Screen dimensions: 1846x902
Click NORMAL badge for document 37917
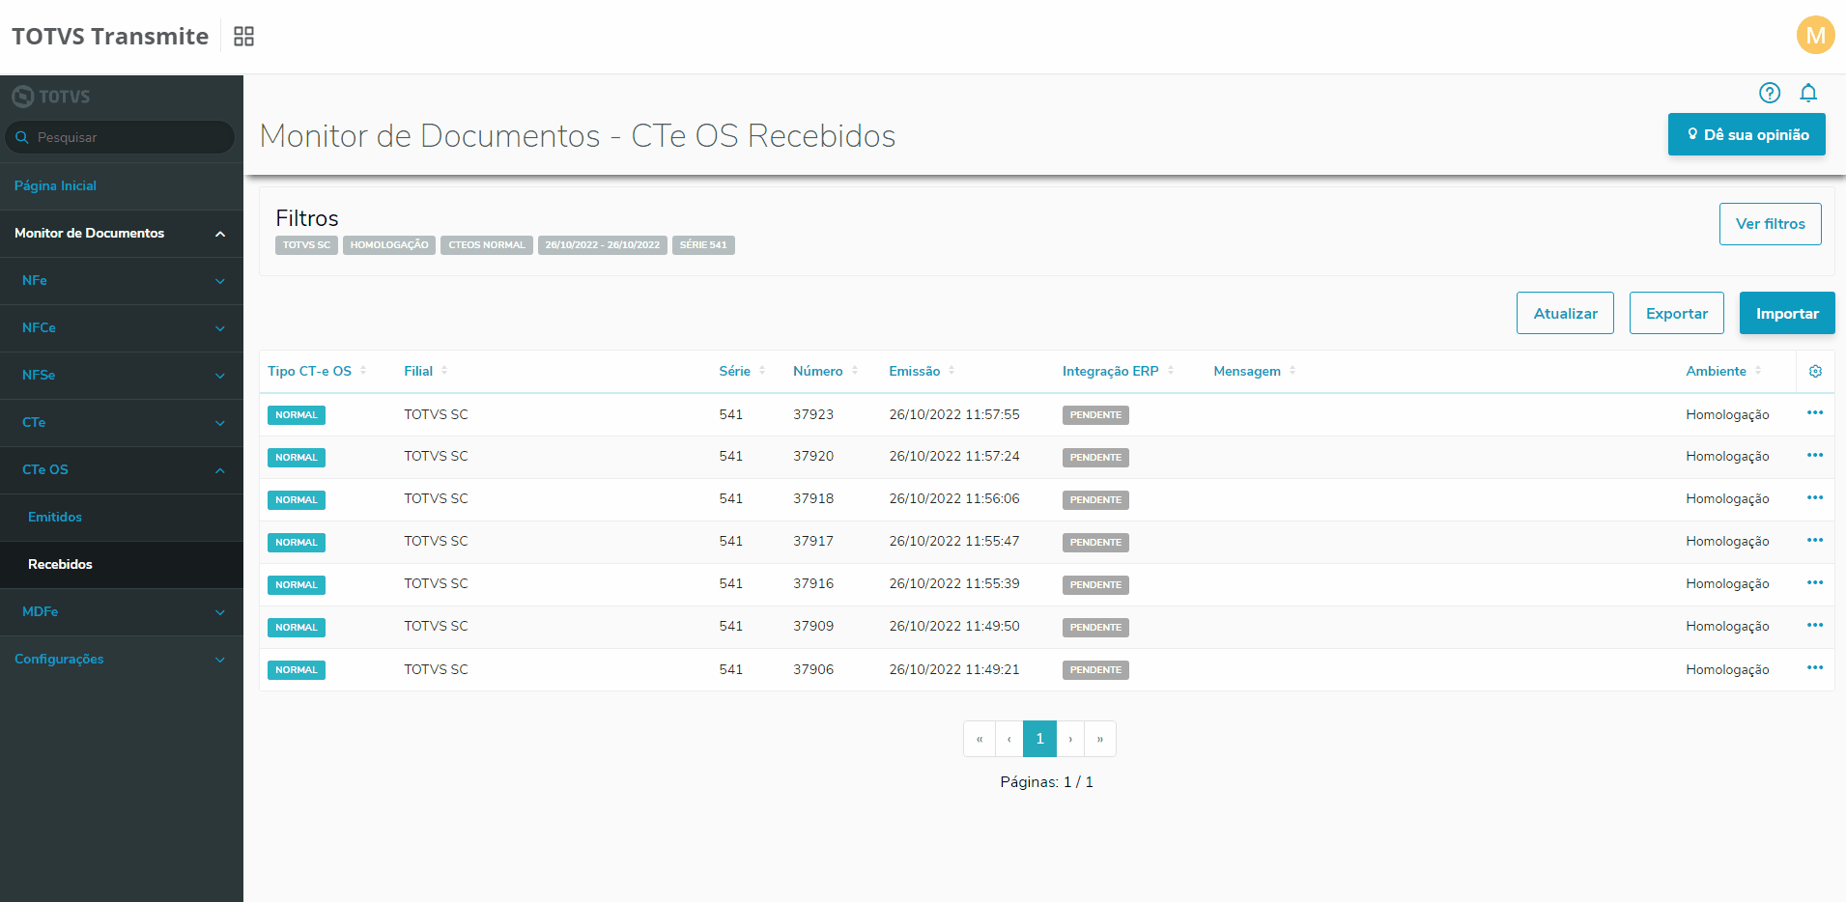pyautogui.click(x=297, y=543)
